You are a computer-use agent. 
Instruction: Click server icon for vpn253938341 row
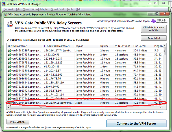pos(9,83)
